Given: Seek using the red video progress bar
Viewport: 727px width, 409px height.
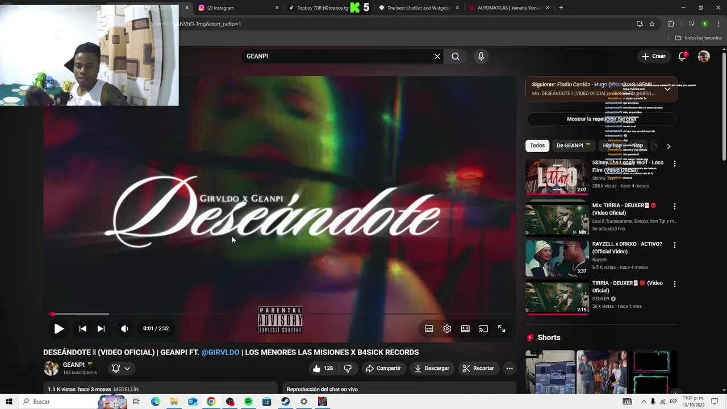Looking at the screenshot, I should [x=281, y=314].
